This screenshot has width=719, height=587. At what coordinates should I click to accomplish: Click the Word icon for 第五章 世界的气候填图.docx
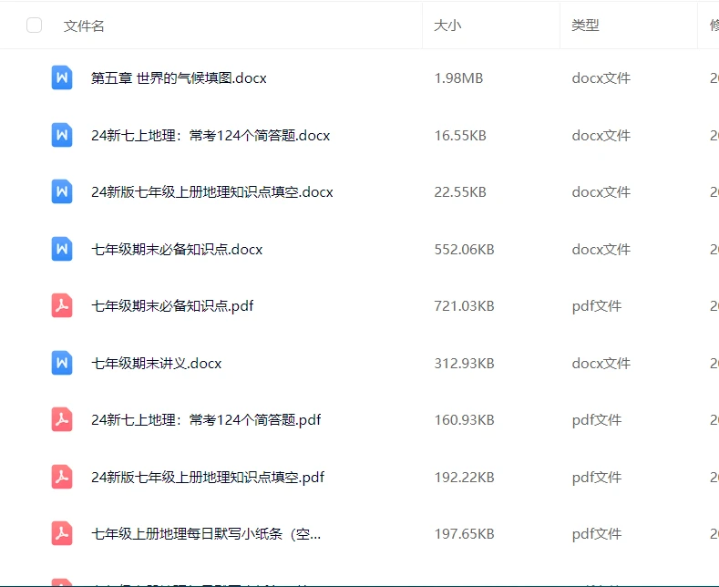pos(62,77)
